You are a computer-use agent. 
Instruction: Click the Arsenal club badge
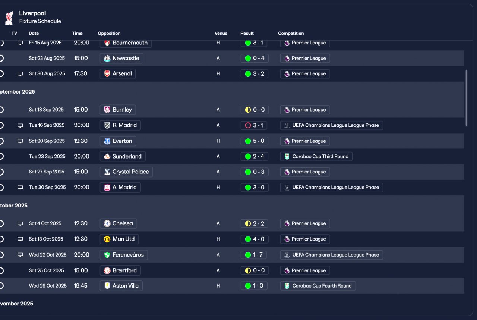click(107, 74)
